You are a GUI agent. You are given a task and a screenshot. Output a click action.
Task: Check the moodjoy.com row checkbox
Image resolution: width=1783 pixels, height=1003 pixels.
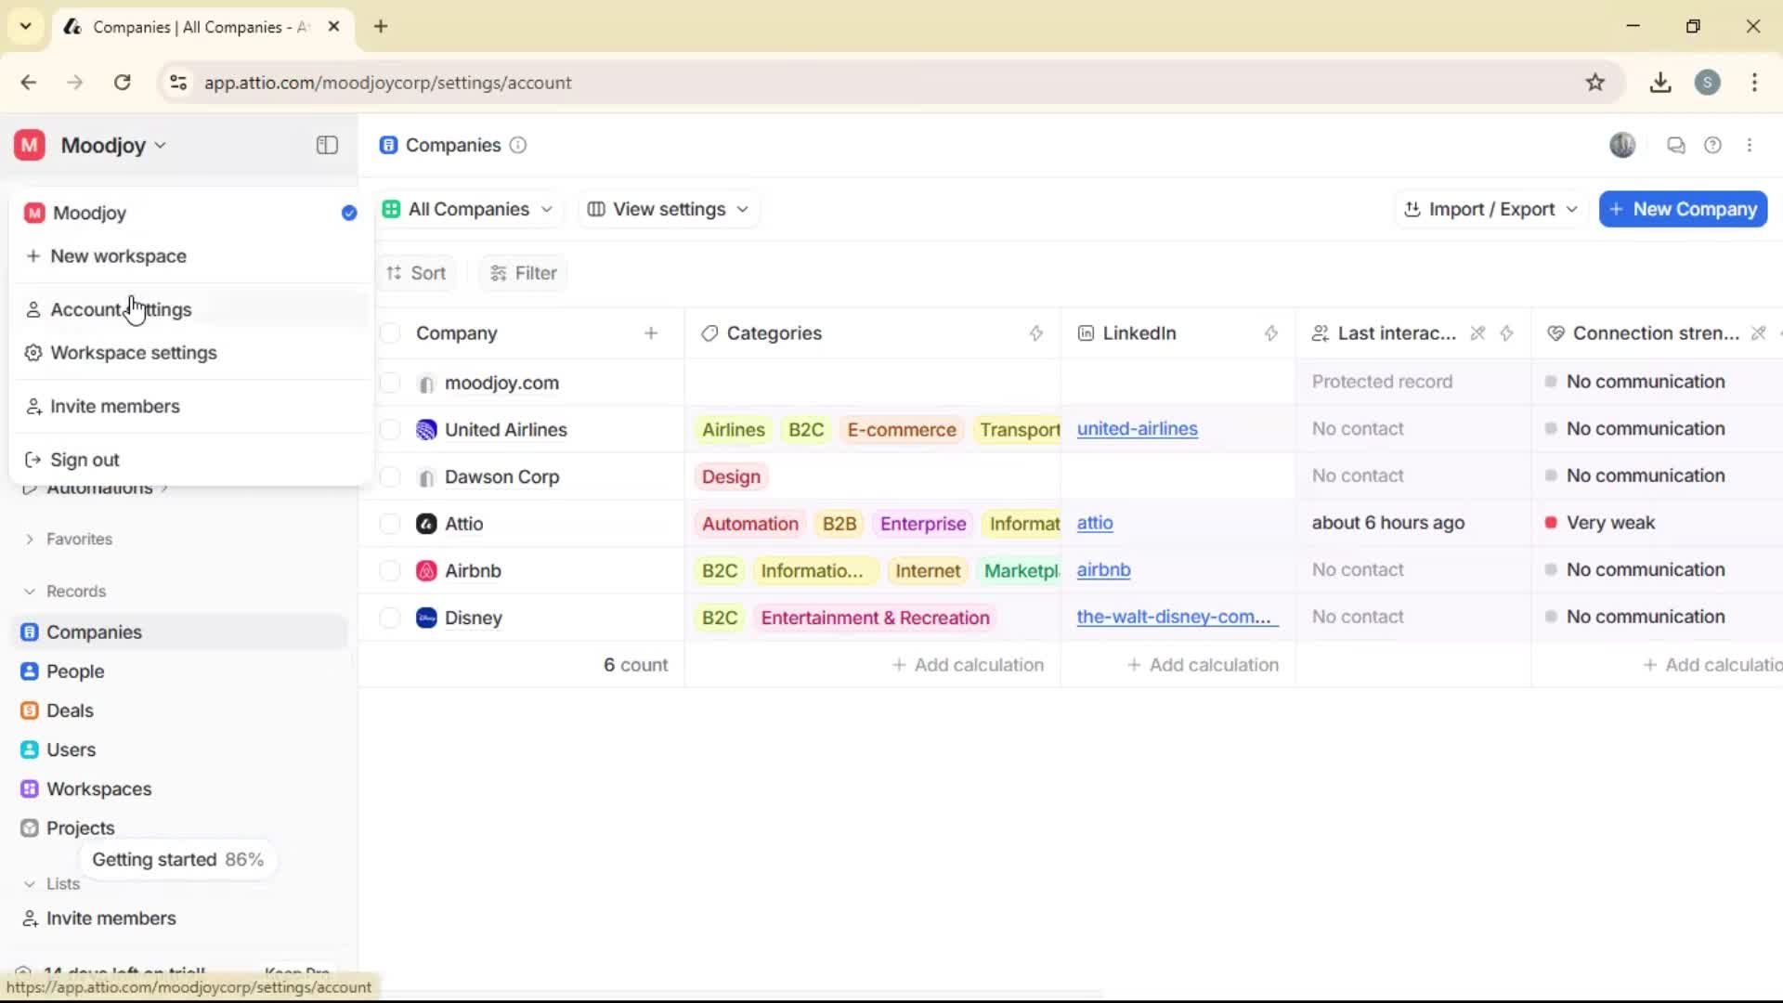tap(390, 383)
